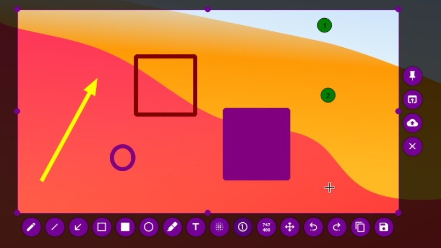
Task: Save the screenshot to file
Action: [x=384, y=227]
